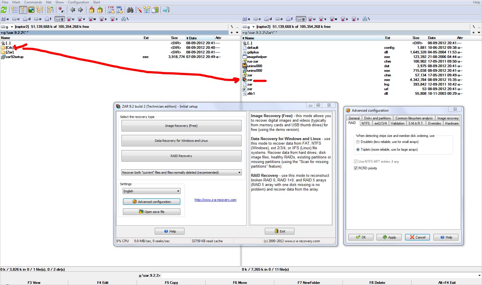Screen dimensions: 482x285
Task: Click the Notepad icon on toolbar
Action: coord(166,10)
